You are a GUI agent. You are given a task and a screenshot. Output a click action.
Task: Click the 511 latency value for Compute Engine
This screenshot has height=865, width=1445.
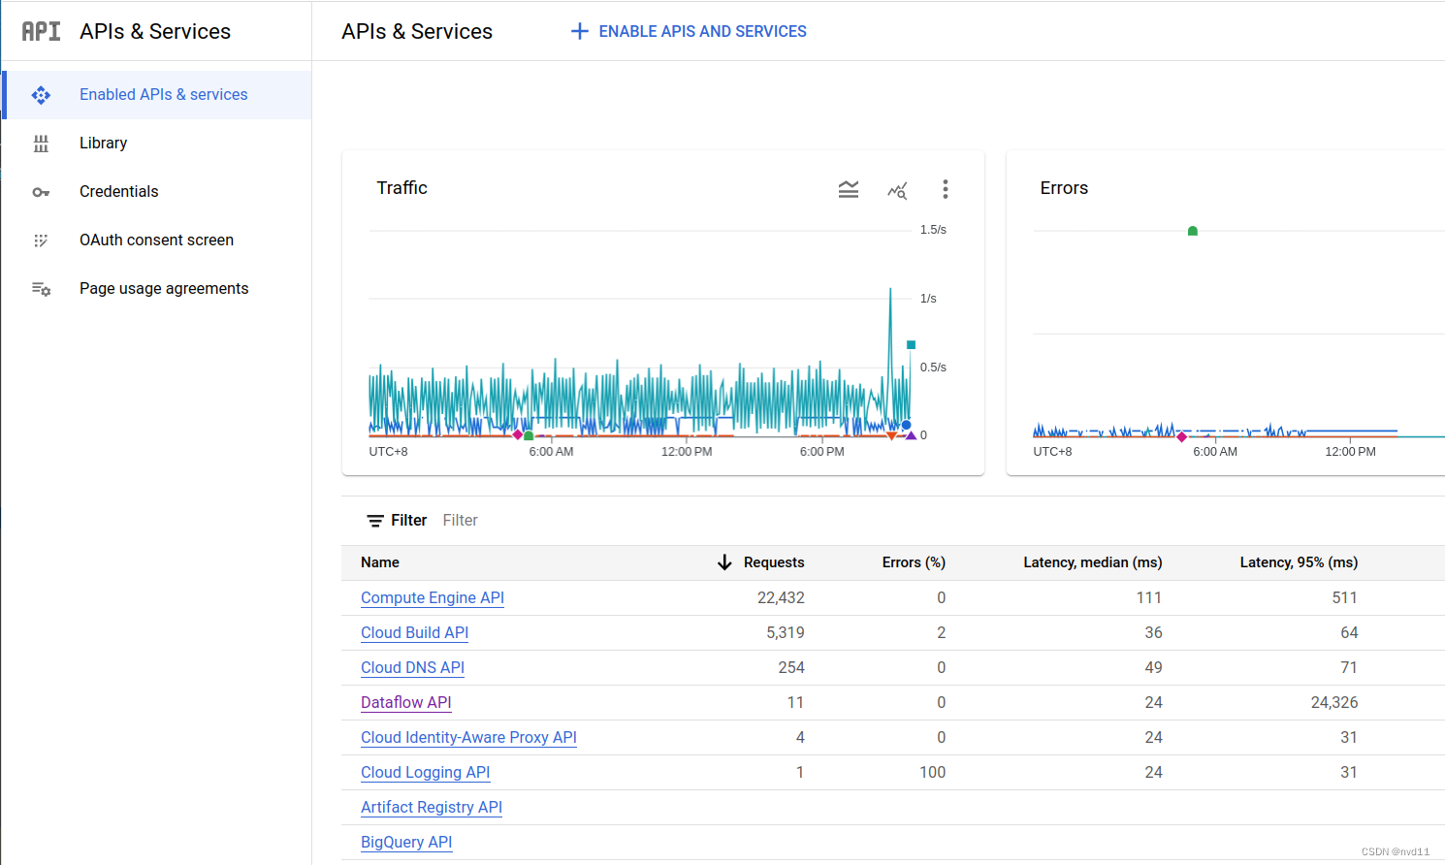point(1345,598)
